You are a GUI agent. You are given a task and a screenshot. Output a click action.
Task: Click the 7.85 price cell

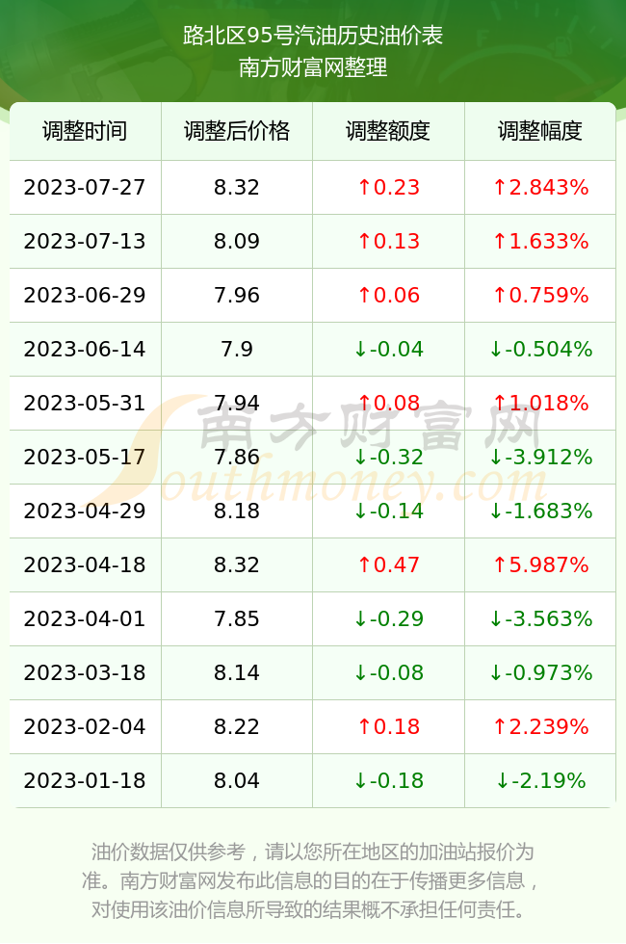(237, 618)
